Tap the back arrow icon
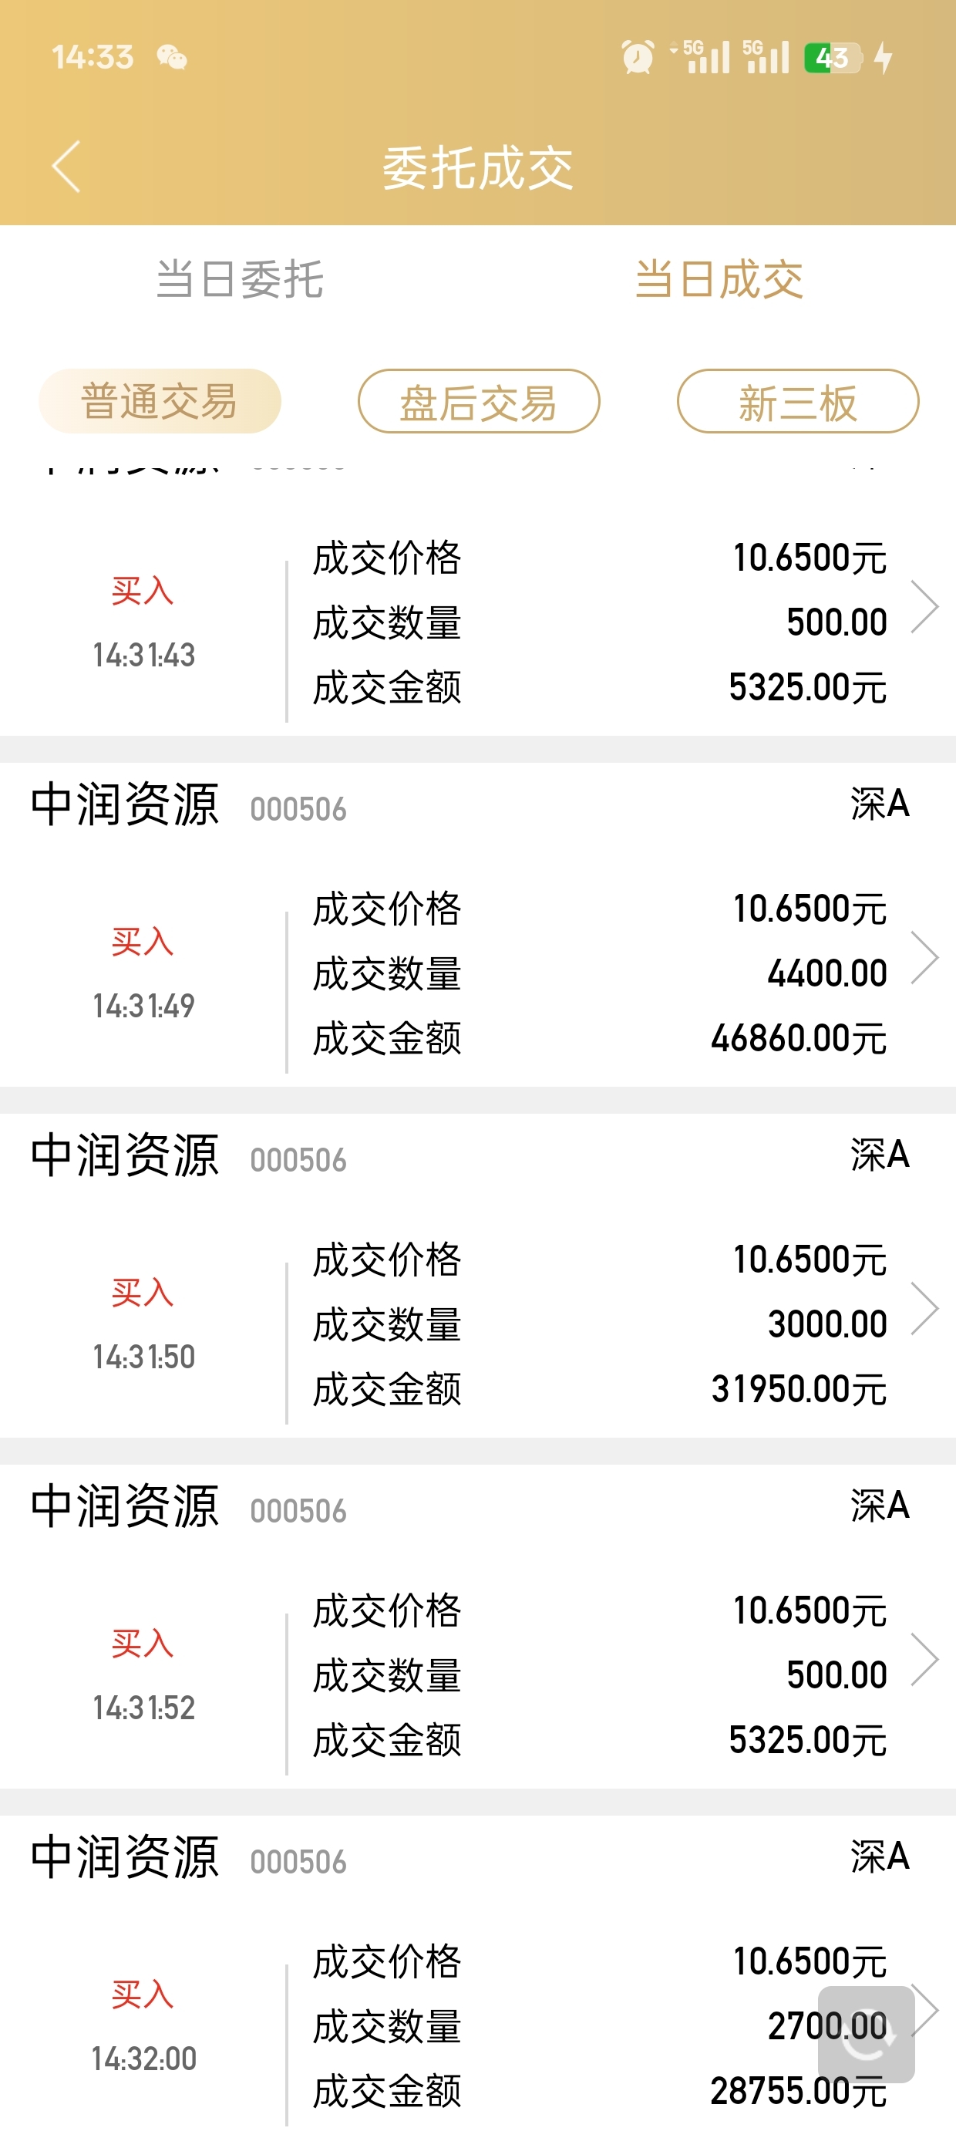 coord(66,167)
